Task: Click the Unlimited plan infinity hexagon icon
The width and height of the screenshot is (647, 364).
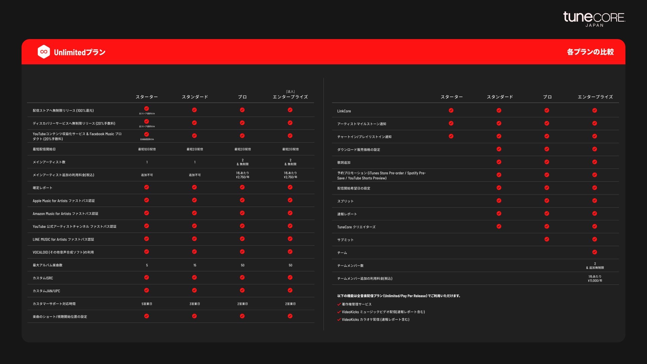Action: pyautogui.click(x=44, y=52)
